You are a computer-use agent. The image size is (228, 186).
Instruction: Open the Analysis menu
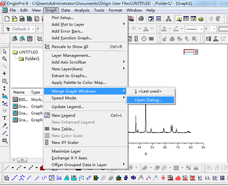coord(82,10)
